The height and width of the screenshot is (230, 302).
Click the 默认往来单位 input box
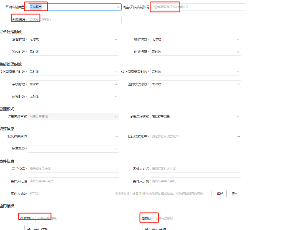pyautogui.click(x=74, y=137)
